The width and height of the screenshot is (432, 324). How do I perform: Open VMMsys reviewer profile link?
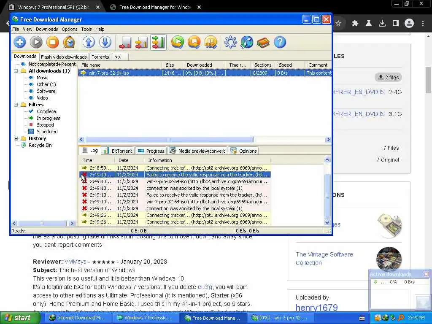pyautogui.click(x=75, y=262)
